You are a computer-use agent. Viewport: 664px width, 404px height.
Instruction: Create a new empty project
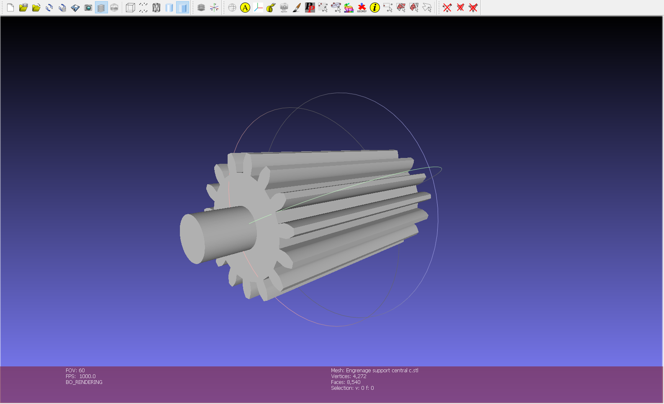(x=10, y=8)
